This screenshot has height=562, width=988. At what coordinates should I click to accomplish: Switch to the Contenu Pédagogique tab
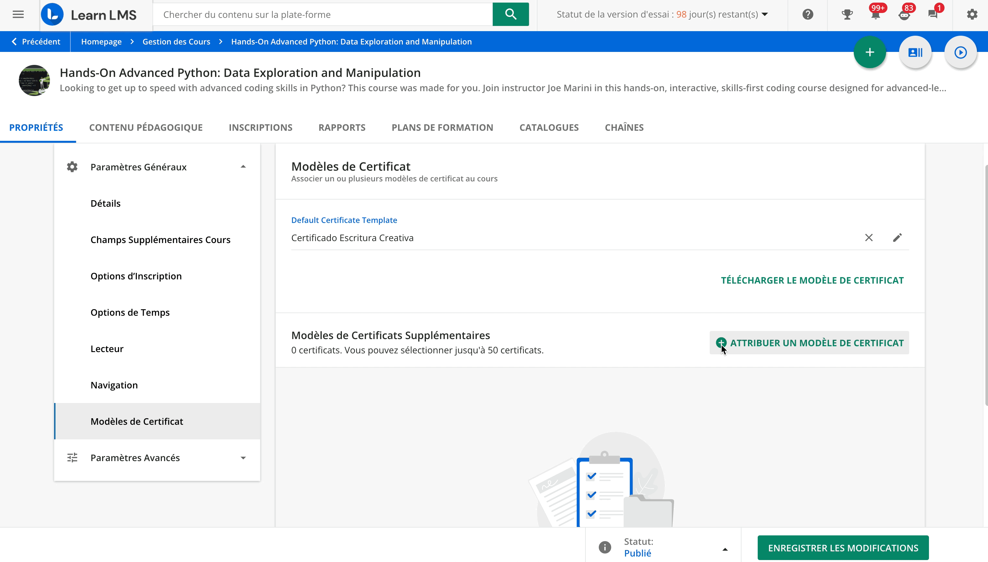point(146,128)
